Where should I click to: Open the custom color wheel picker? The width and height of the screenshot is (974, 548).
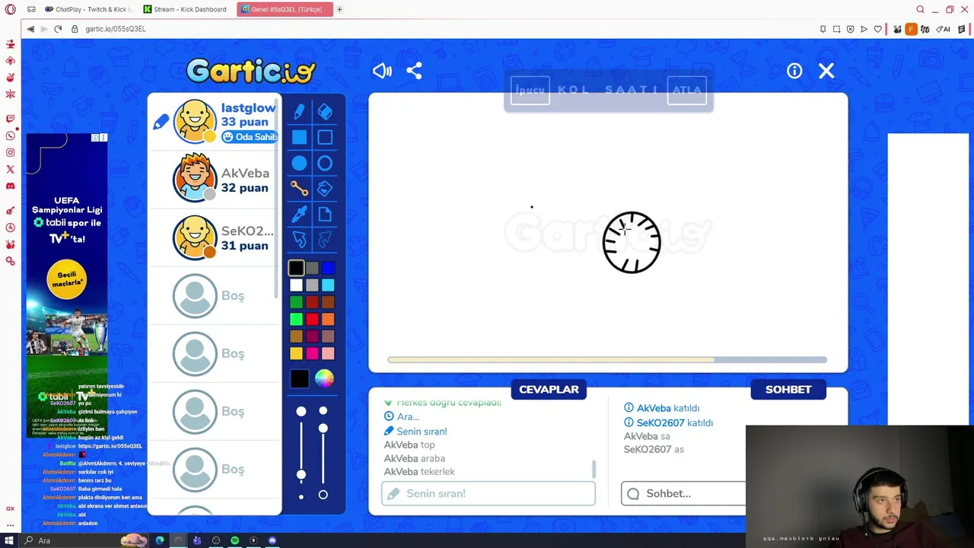pyautogui.click(x=324, y=379)
